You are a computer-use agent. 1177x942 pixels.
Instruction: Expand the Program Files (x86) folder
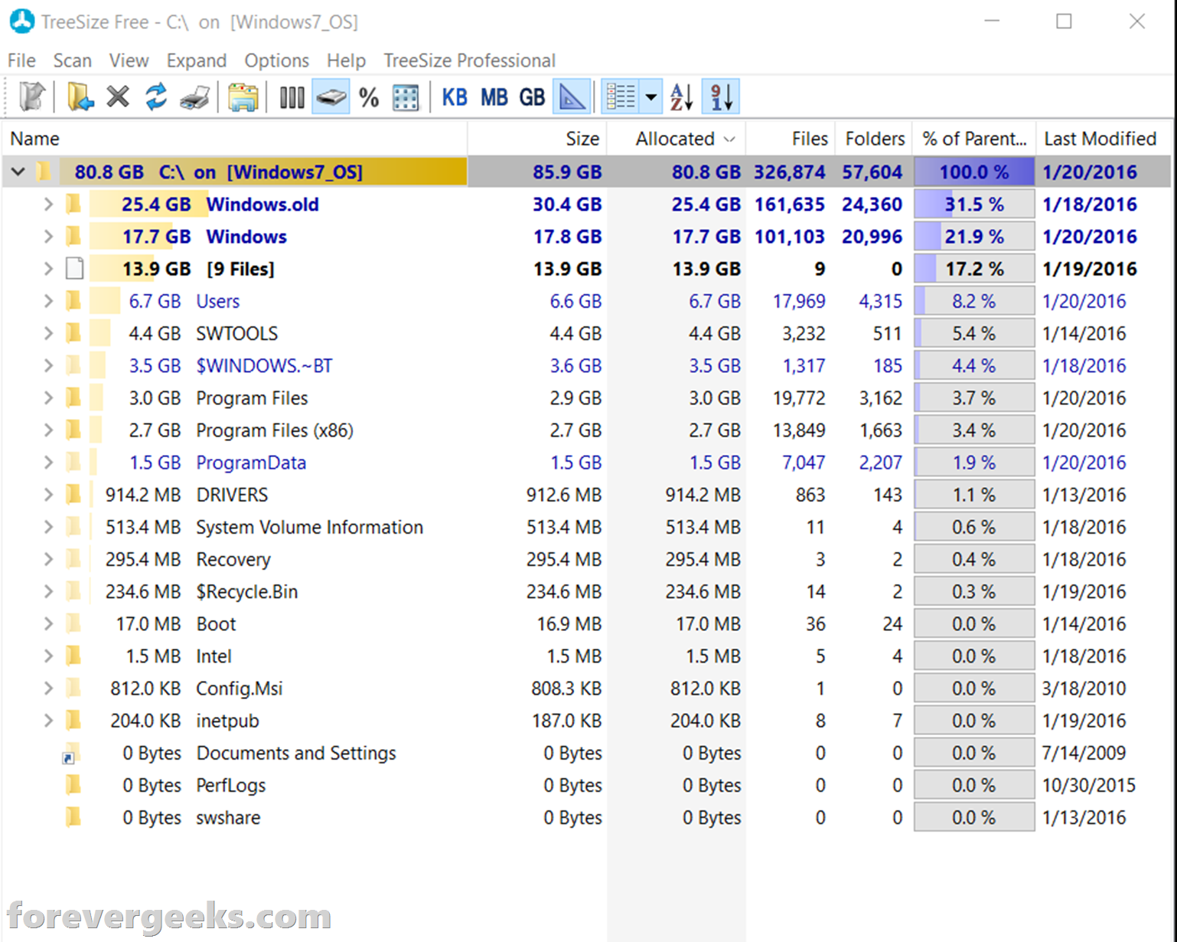pyautogui.click(x=48, y=430)
